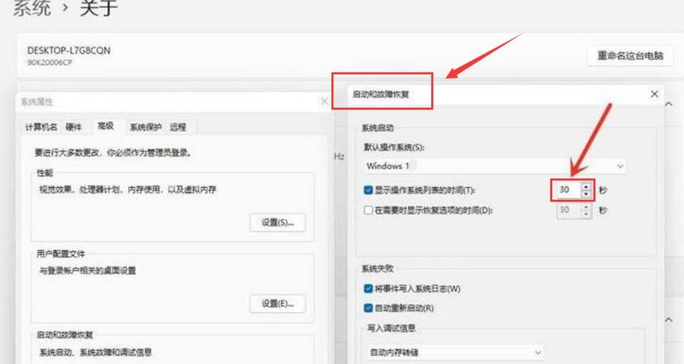Disable the 自动重新启动 option
684x364 pixels.
(x=369, y=308)
